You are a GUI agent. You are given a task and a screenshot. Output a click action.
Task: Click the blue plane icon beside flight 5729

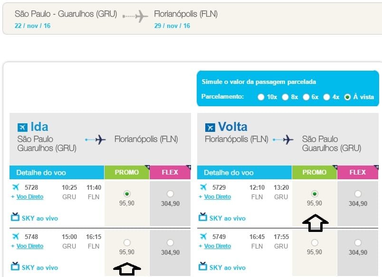click(x=203, y=187)
